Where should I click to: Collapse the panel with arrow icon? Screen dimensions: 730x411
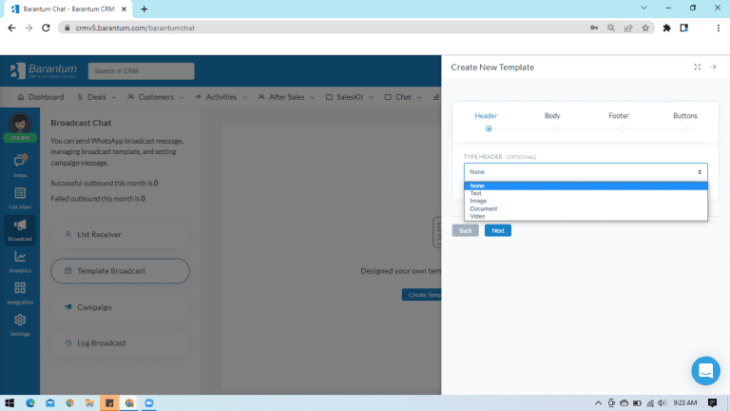point(713,68)
